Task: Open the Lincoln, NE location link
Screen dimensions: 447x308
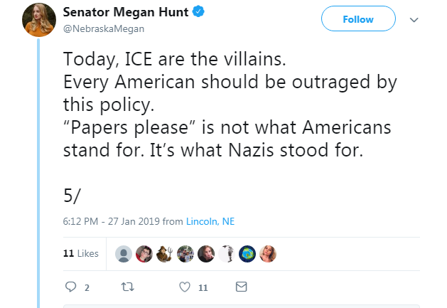Action: pos(210,221)
